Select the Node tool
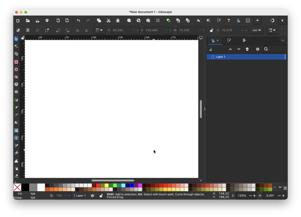The height and width of the screenshot is (217, 301). pos(16,46)
